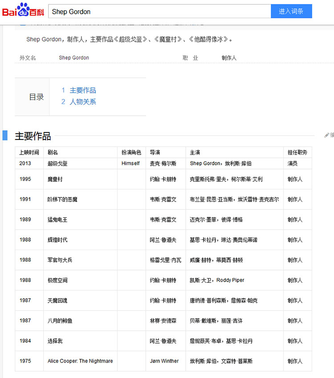Click director 约翰·卡朋特 in 魔童村 row
The width and height of the screenshot is (334, 378).
pos(163,179)
